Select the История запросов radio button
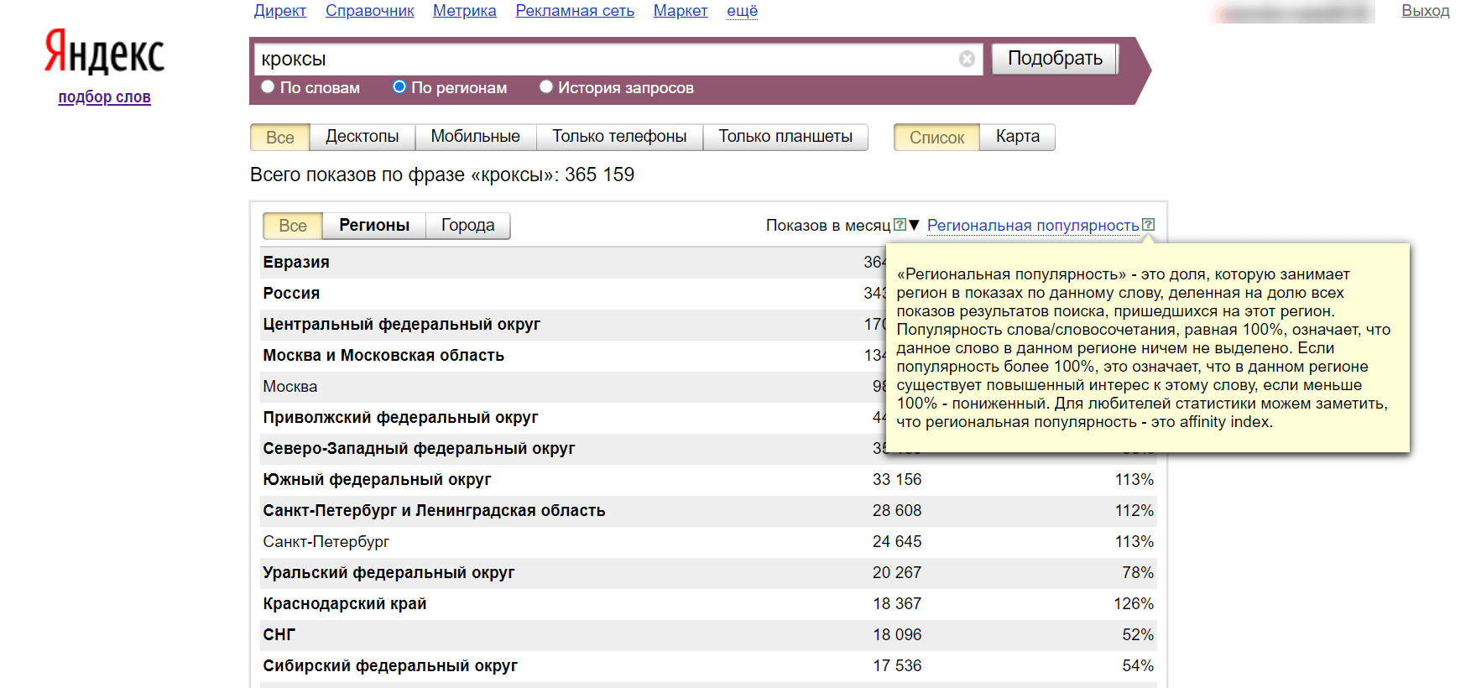The height and width of the screenshot is (688, 1476). [x=546, y=86]
